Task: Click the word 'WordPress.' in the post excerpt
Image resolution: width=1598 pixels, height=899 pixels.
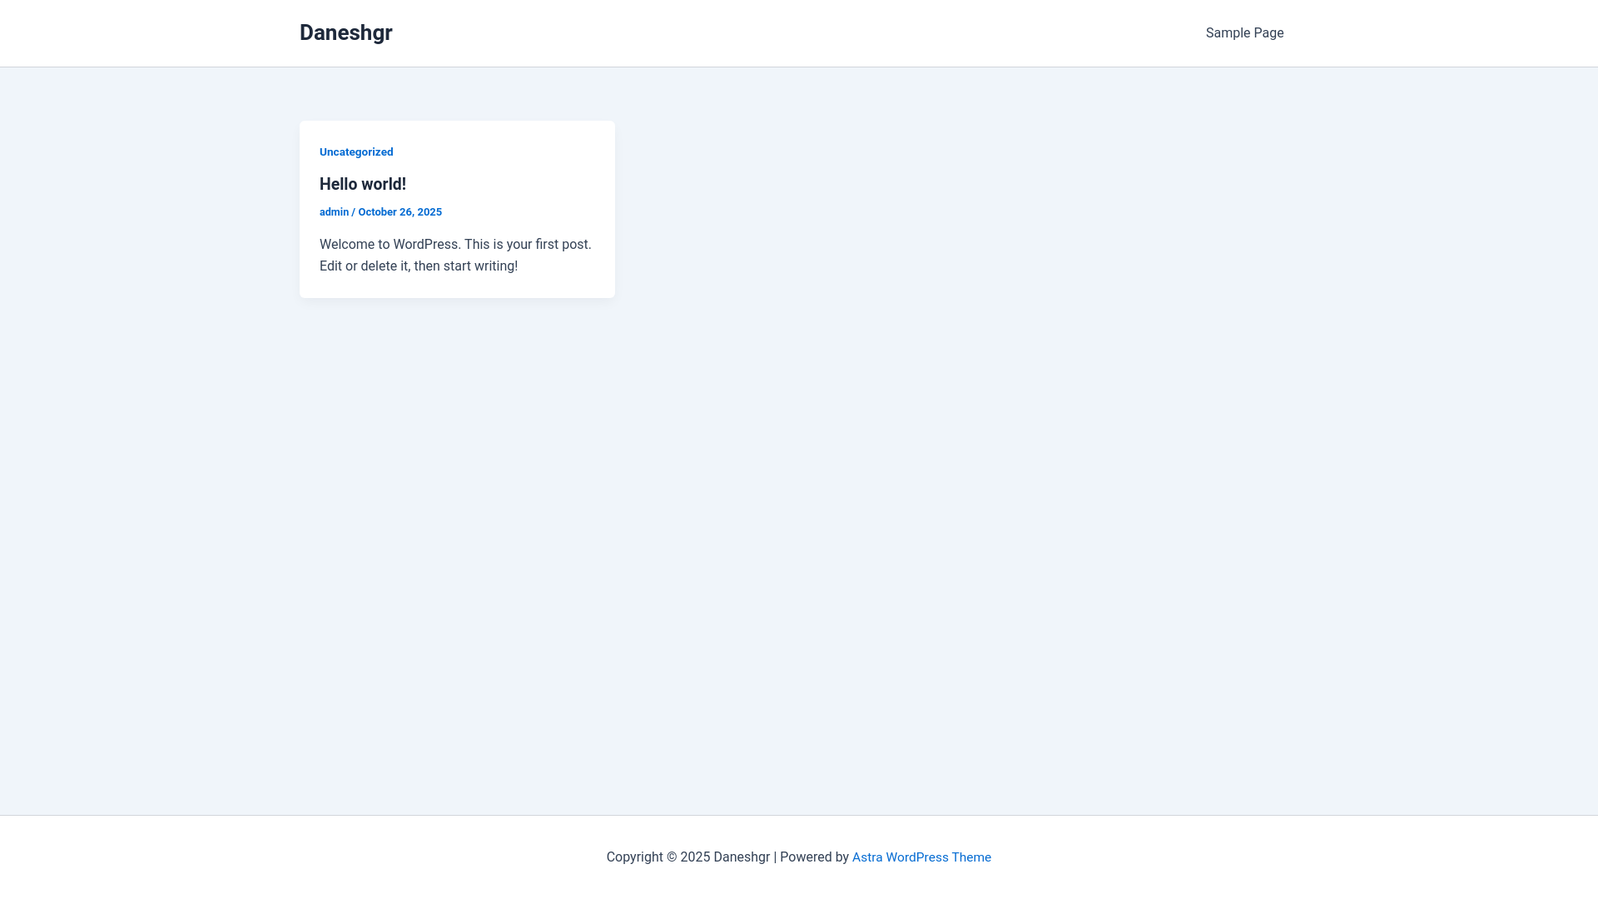Action: (x=426, y=245)
